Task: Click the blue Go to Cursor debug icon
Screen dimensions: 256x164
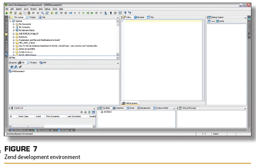Action: [70, 13]
